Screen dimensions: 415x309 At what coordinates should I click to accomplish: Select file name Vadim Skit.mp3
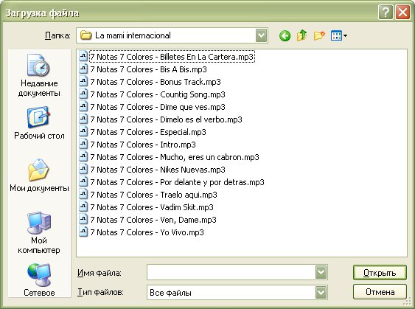click(152, 207)
